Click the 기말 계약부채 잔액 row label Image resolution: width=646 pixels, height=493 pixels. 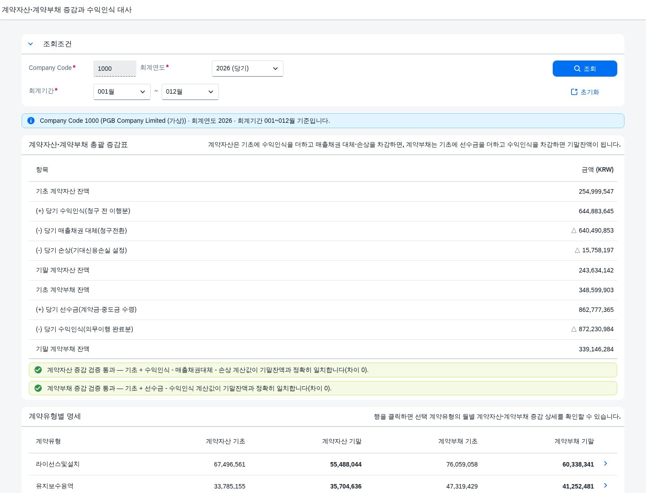(x=63, y=349)
